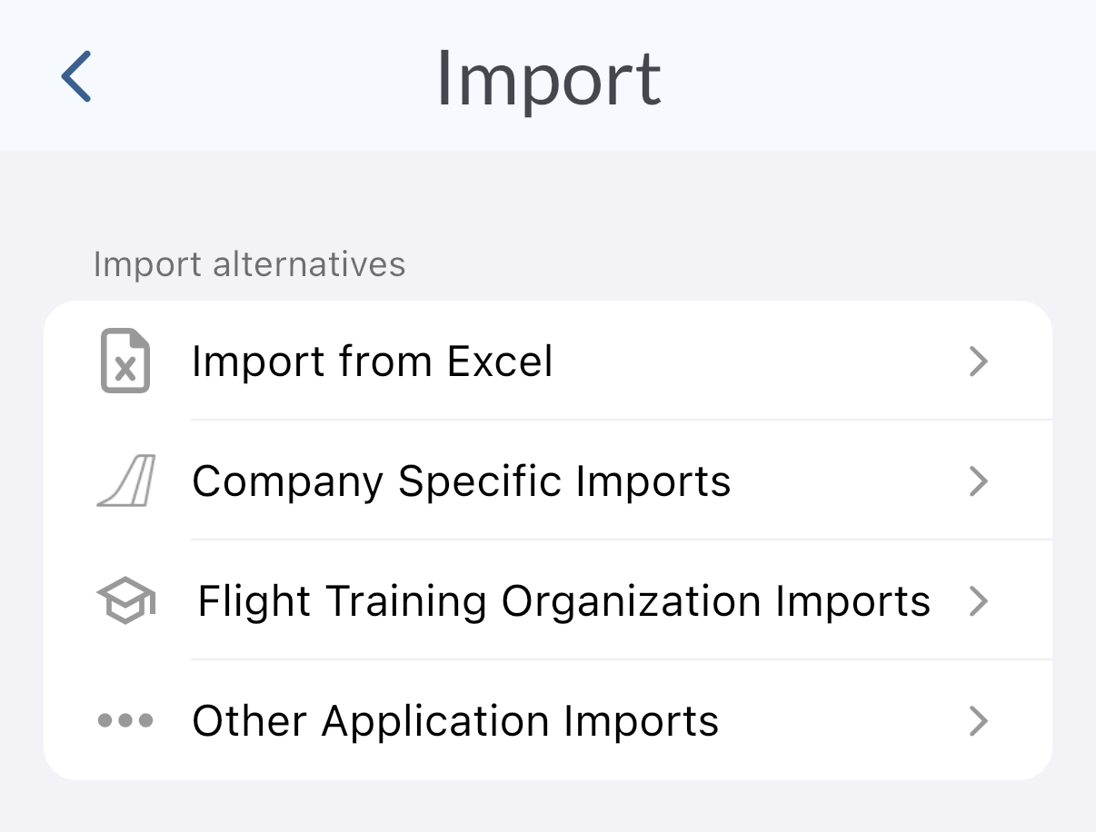Go back from the Import screen
The width and height of the screenshot is (1096, 832).
[x=76, y=76]
